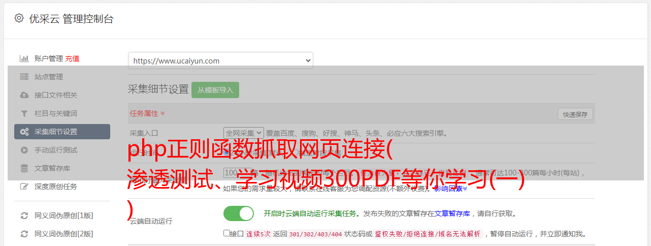Open 手动运行测试 in the sidebar
651x246 pixels.
[56, 150]
